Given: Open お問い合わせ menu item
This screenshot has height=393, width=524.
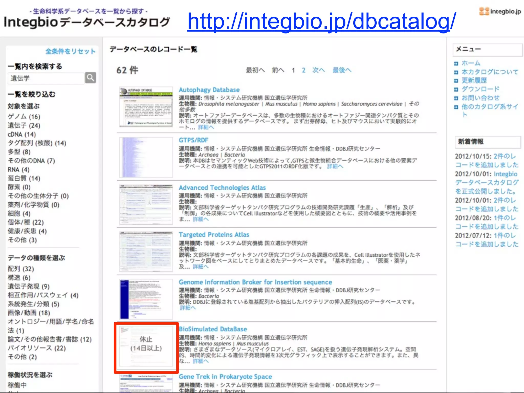Looking at the screenshot, I should click(x=481, y=98).
